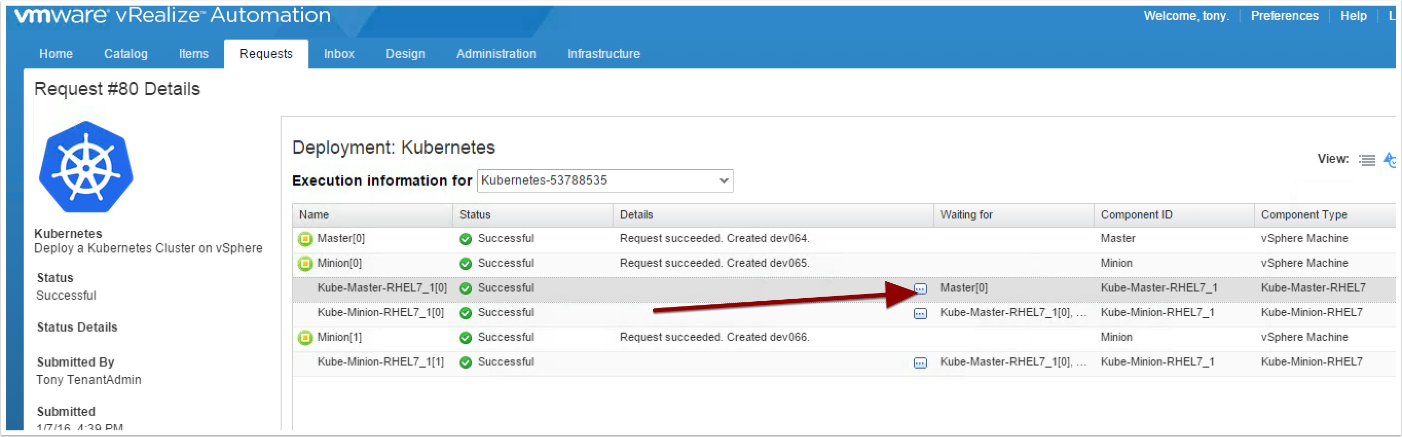Click the Help link
This screenshot has height=437, width=1402.
point(1353,16)
